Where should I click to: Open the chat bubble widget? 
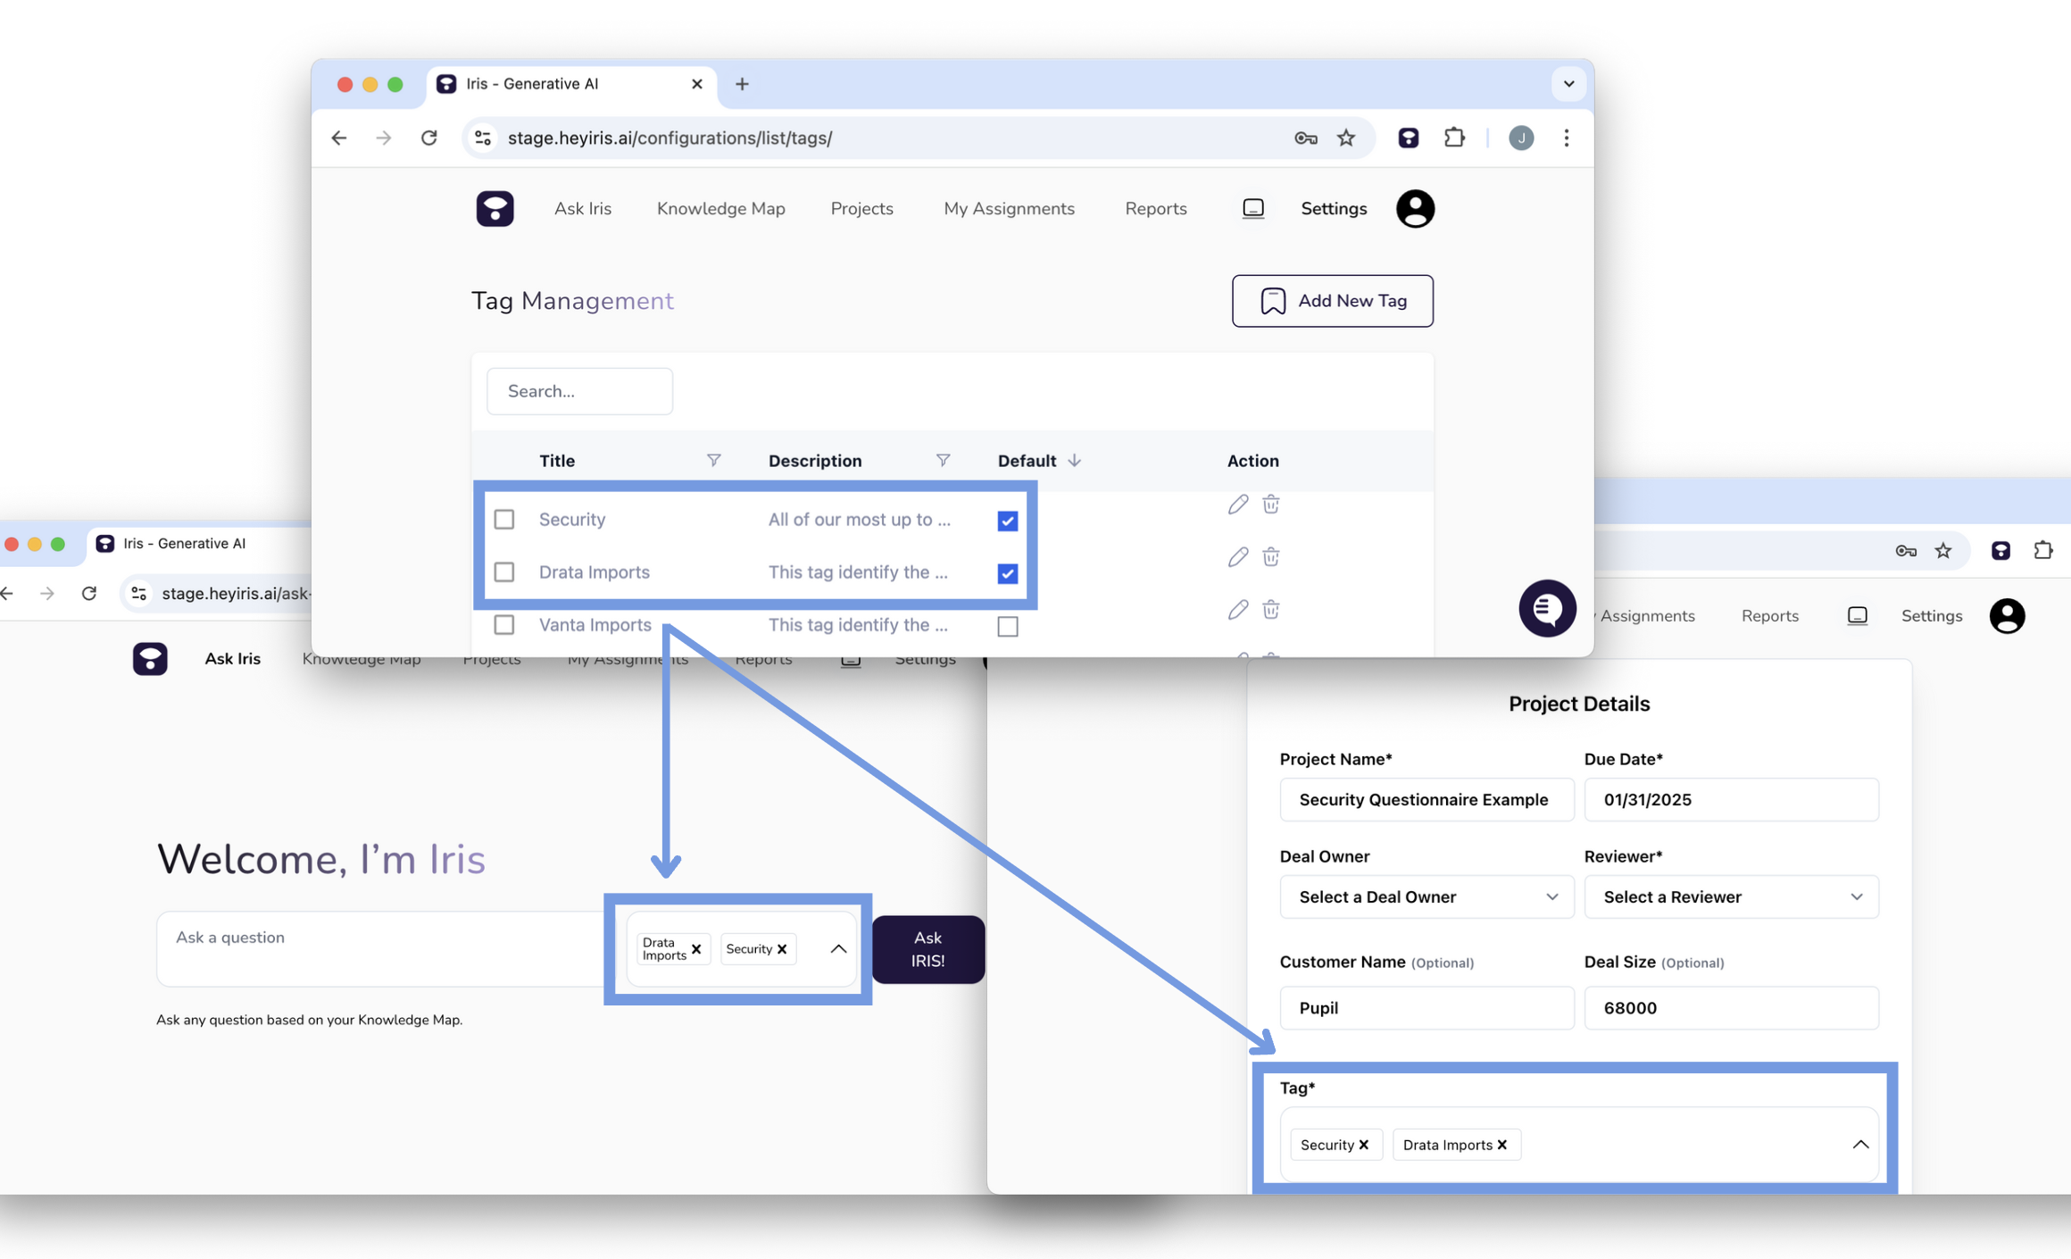pos(1547,608)
